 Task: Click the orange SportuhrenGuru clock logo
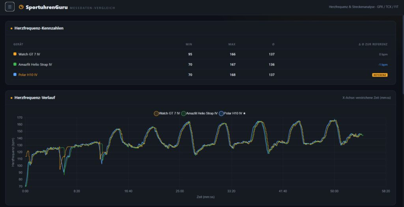(21, 7)
